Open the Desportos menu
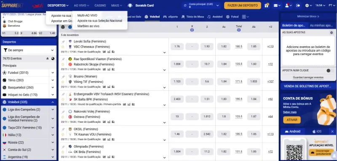The width and height of the screenshot is (337, 161). [58, 5]
